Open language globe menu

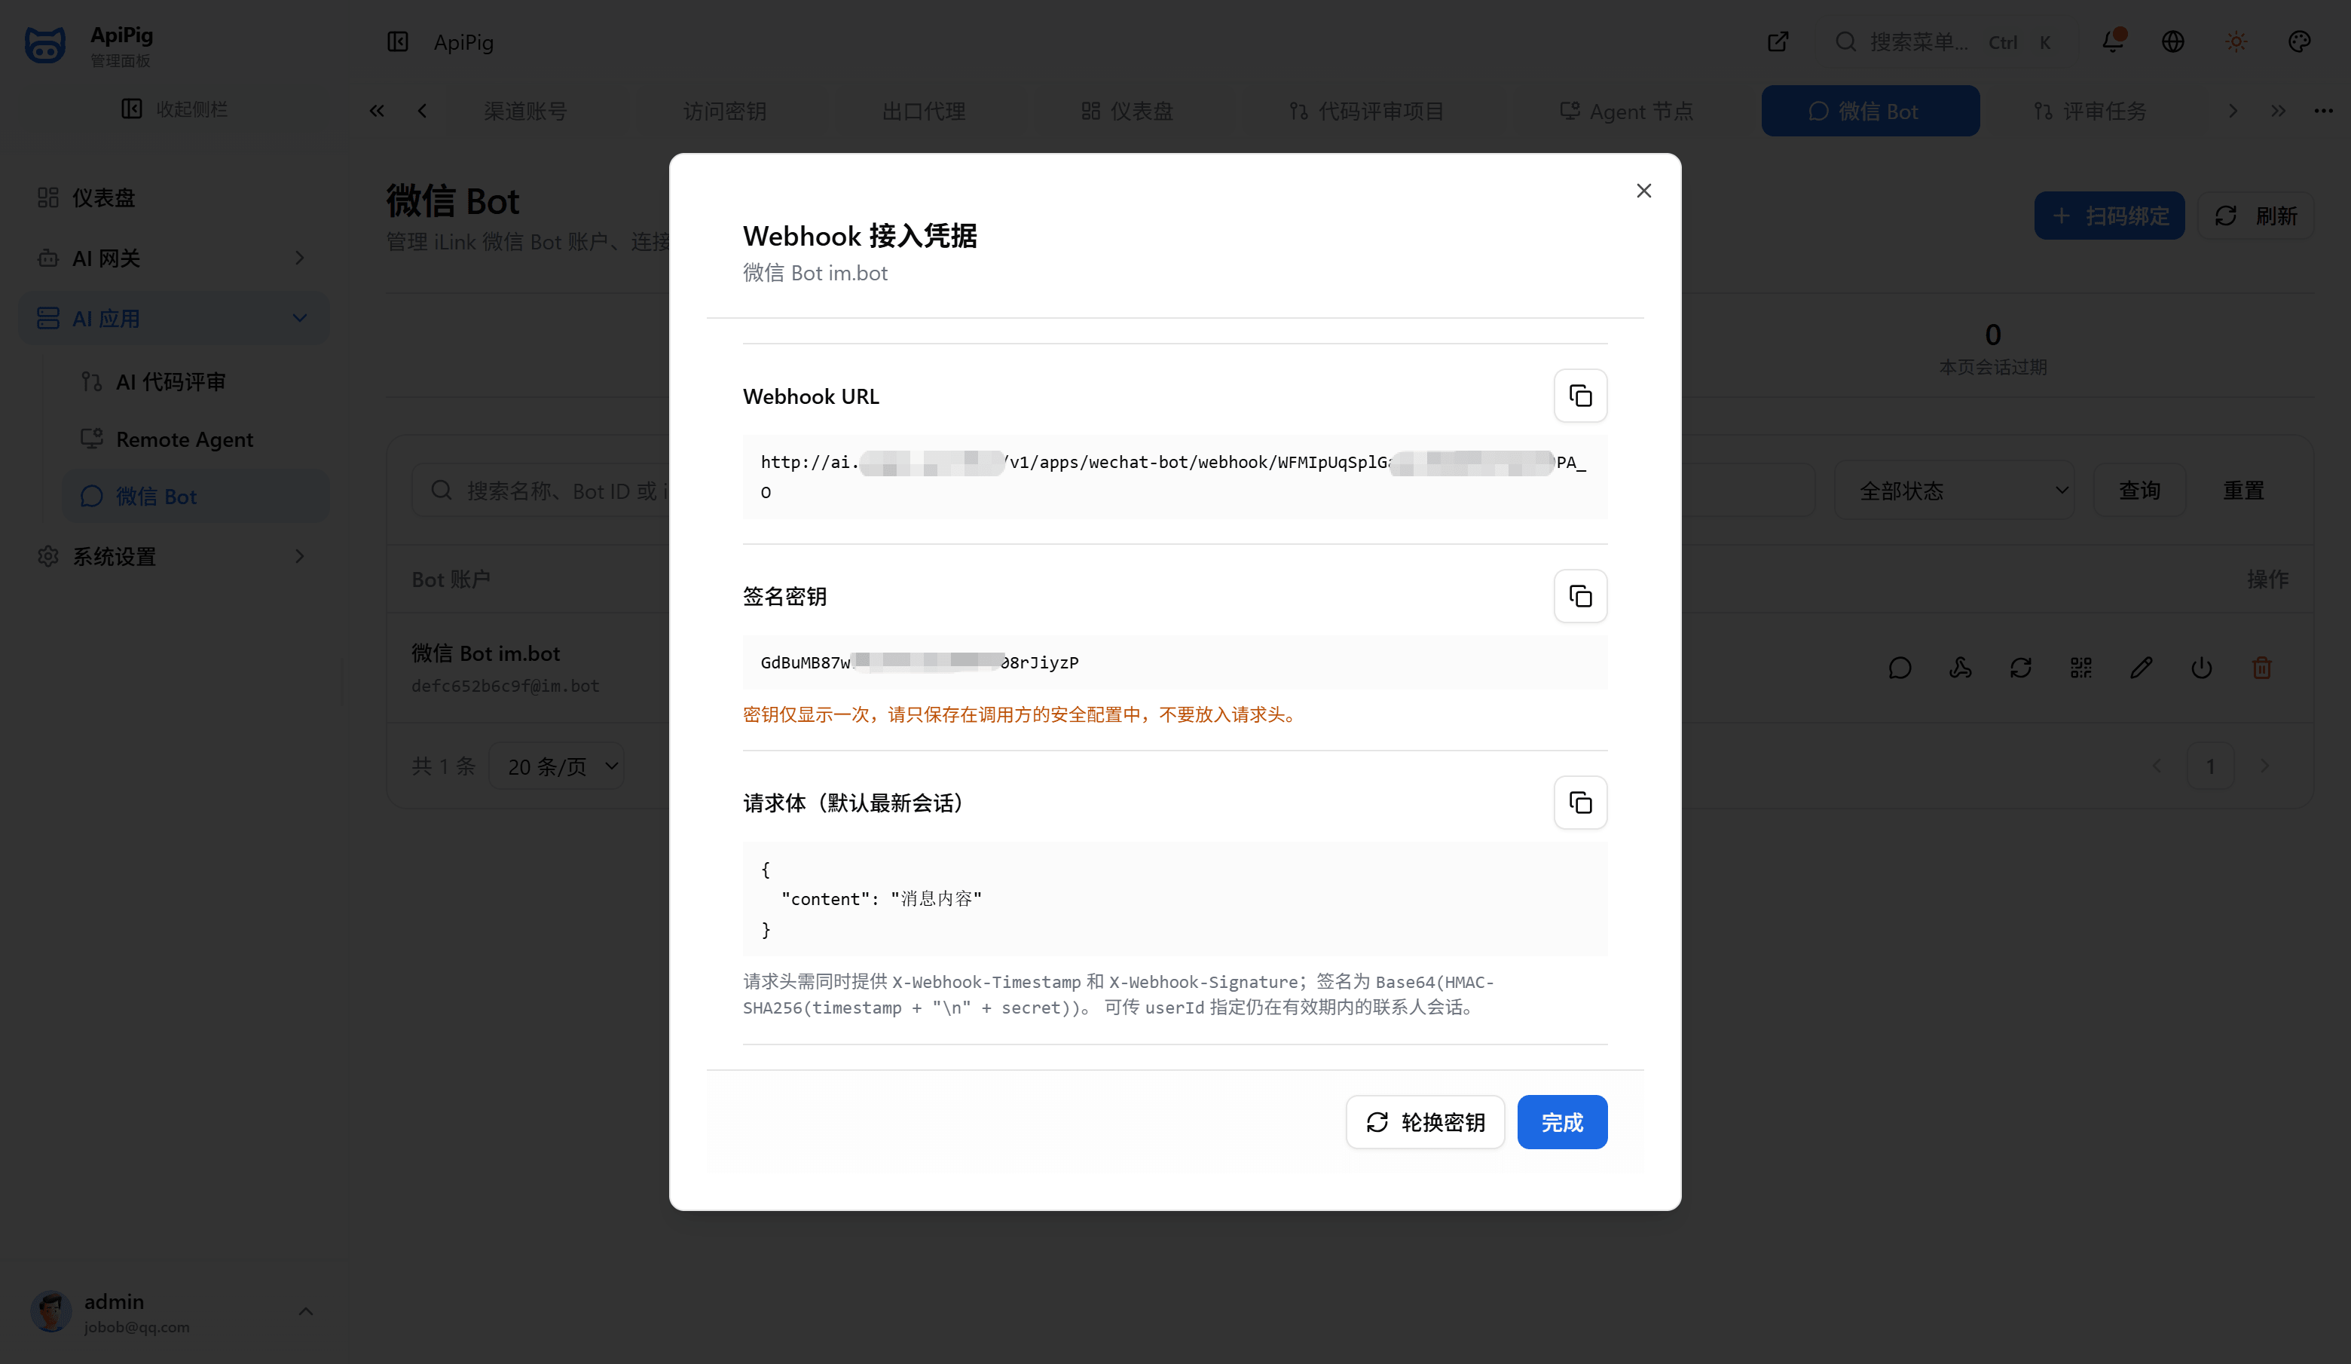coord(2173,42)
